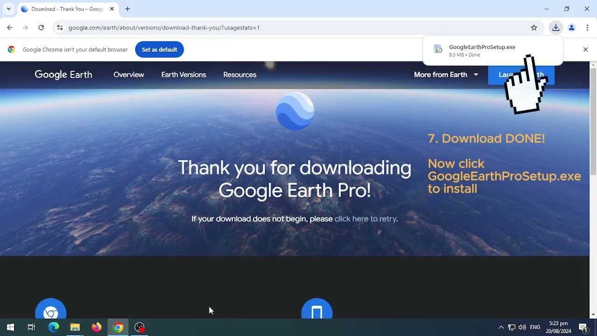This screenshot has width=597, height=336.
Task: Open the notification center icon
Action: coord(583,328)
